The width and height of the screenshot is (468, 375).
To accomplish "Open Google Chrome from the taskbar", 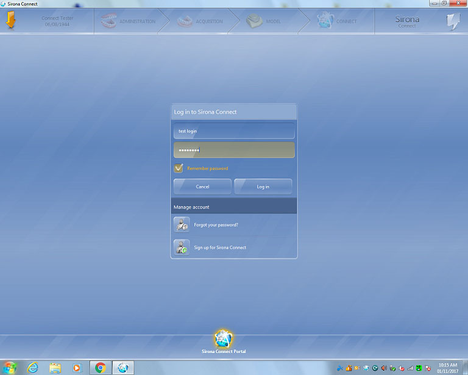I will (100, 368).
